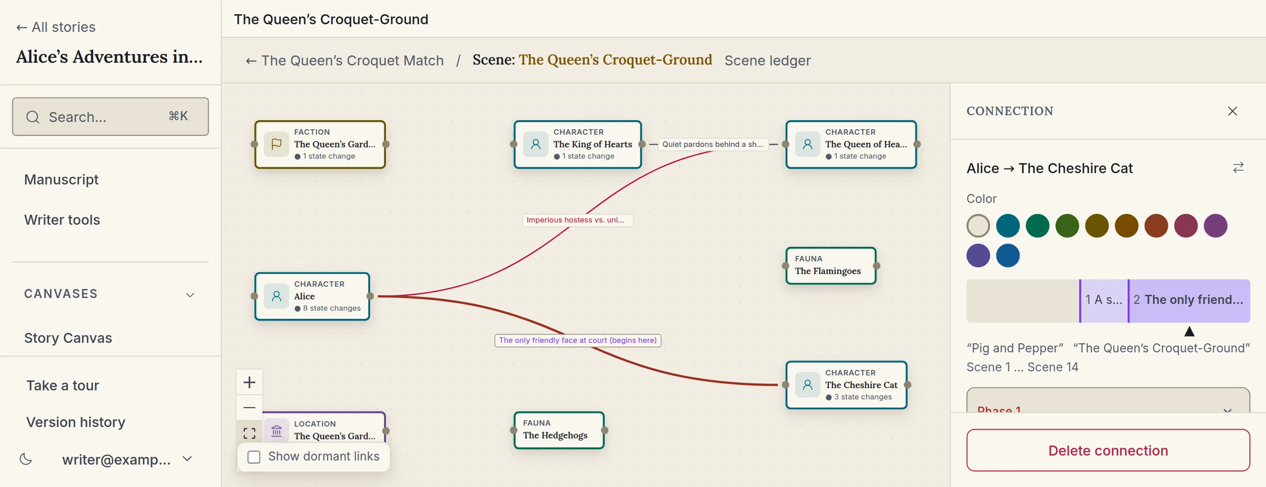Select the neutral beige color swatch
The height and width of the screenshot is (487, 1266).
click(978, 226)
